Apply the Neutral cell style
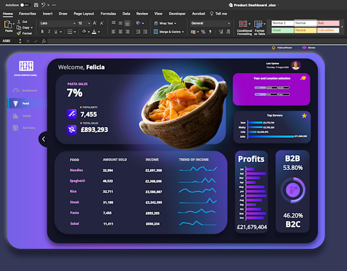Viewport: 347px width, 271px height. tap(305, 30)
